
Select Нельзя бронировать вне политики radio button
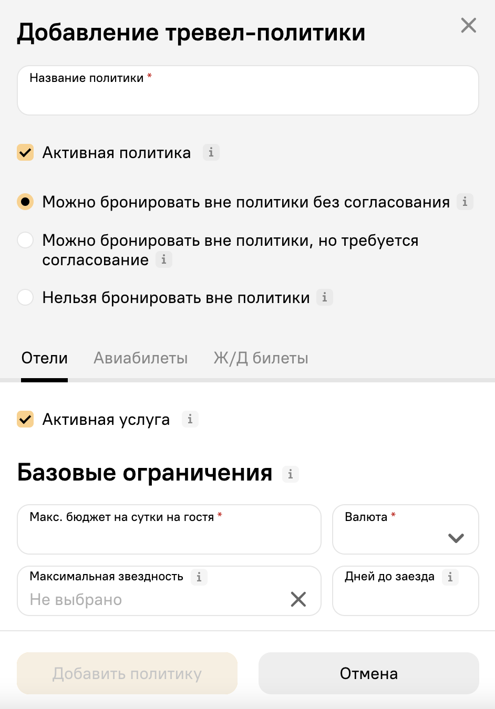point(25,297)
